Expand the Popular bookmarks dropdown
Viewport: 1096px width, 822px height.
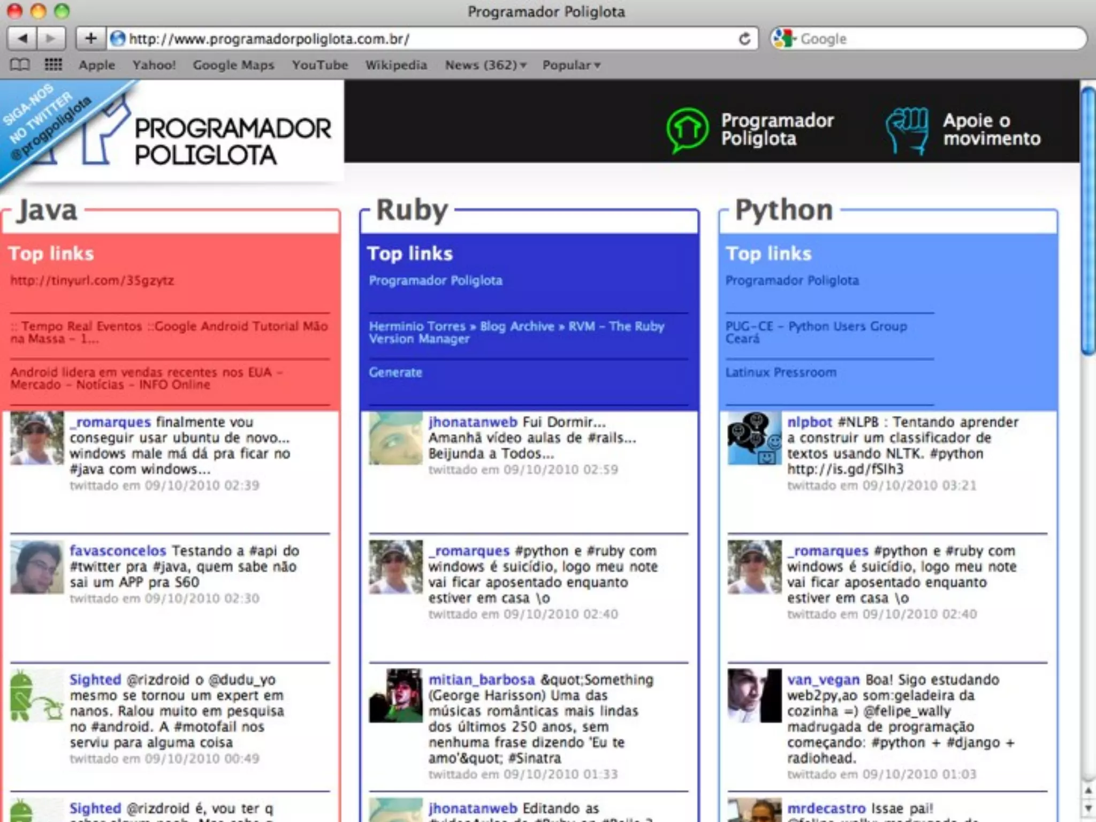coord(571,65)
